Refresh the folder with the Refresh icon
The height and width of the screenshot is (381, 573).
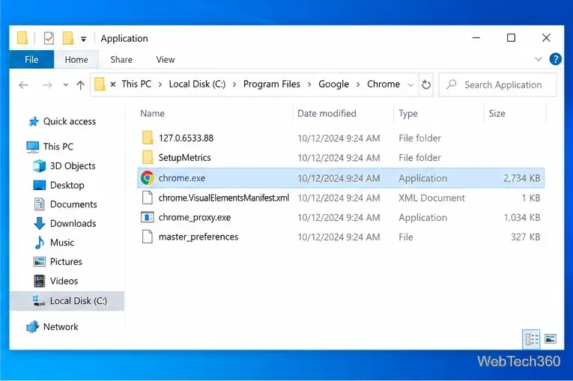click(426, 85)
